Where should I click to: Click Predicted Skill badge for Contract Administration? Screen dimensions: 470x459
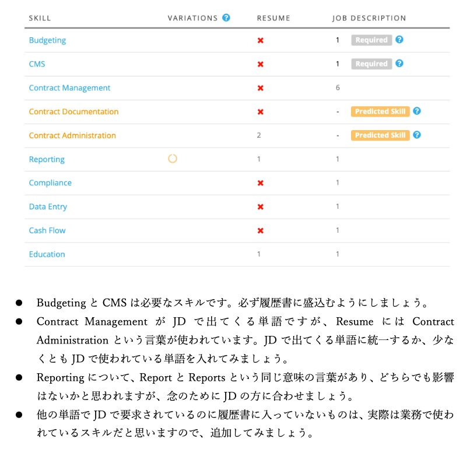click(380, 135)
